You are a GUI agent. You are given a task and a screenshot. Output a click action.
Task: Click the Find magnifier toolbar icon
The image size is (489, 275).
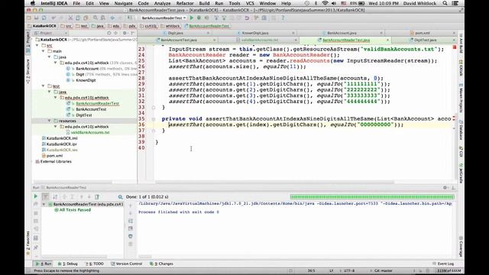click(96, 18)
